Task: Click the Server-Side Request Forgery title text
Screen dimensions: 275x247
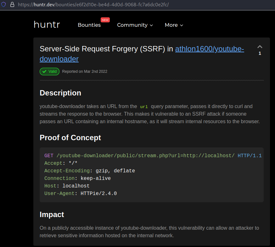Action: click(106, 49)
